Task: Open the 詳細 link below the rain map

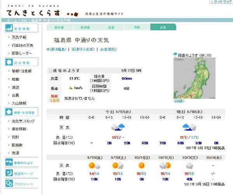Action: (x=179, y=101)
